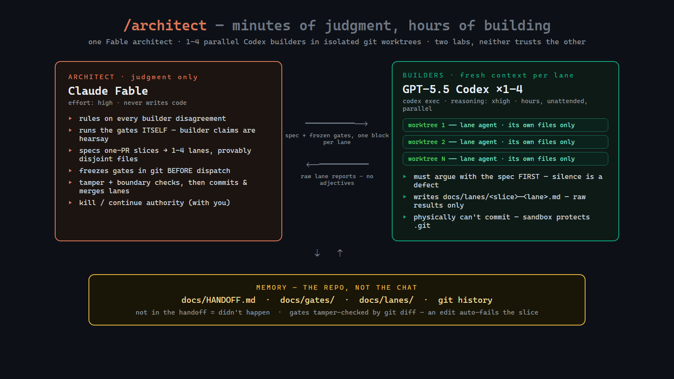The width and height of the screenshot is (674, 379).
Task: Click the '/architect' title word
Action: 165,26
